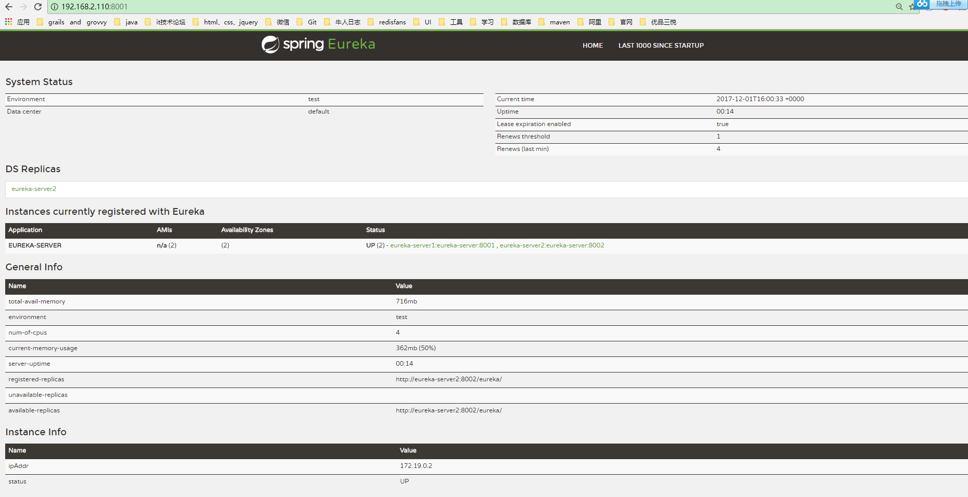
Task: Click the 'Lease expiration enabled' row label
Action: 534,124
